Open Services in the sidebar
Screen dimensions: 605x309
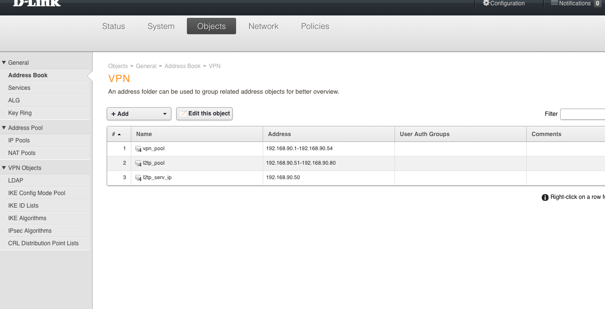(19, 88)
